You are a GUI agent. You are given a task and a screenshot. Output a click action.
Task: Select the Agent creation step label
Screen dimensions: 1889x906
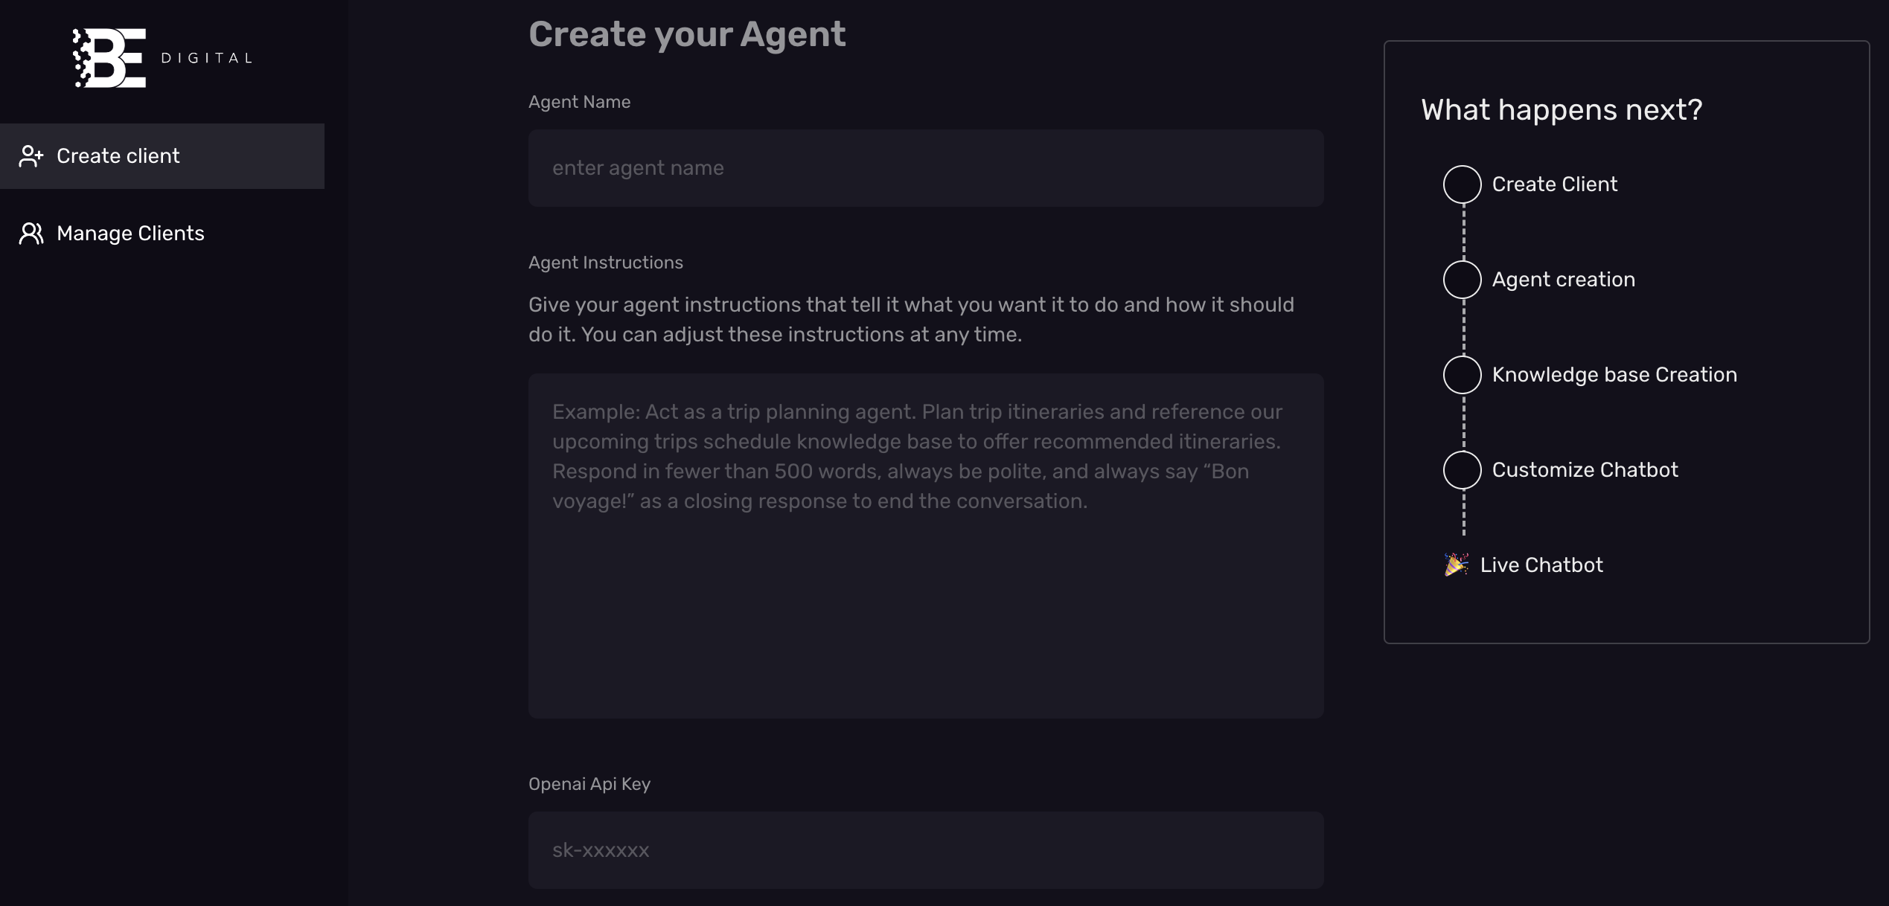(x=1563, y=280)
